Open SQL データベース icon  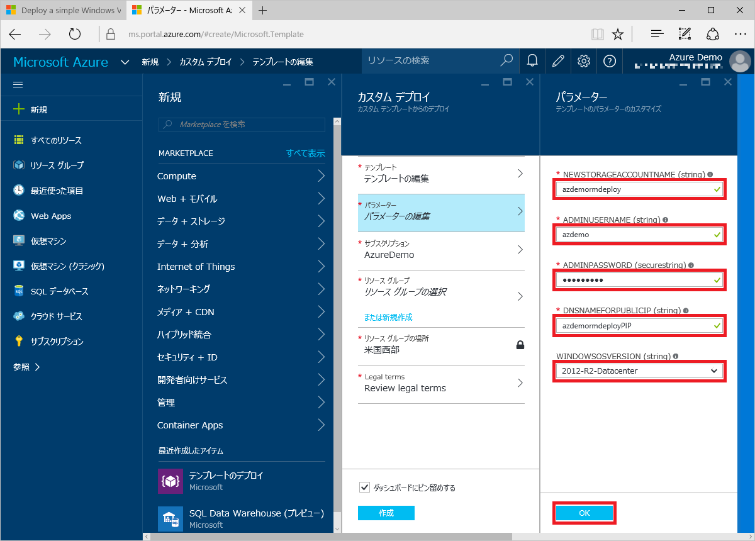coord(19,291)
